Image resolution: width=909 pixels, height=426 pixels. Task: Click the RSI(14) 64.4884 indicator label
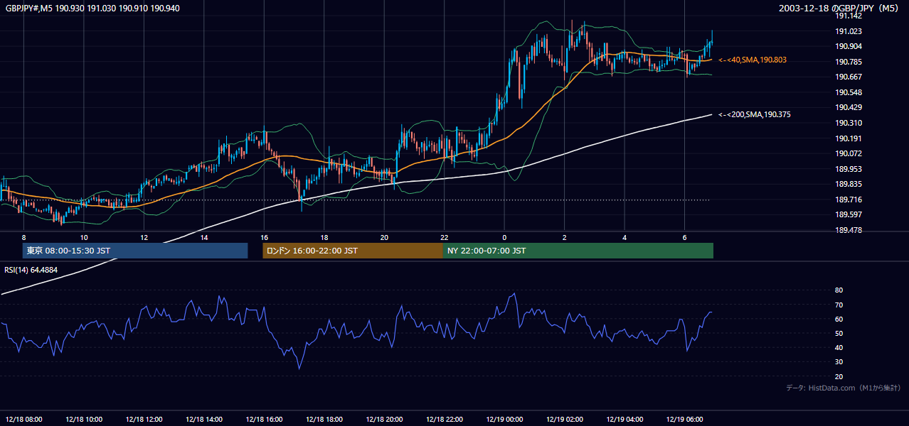tap(31, 270)
